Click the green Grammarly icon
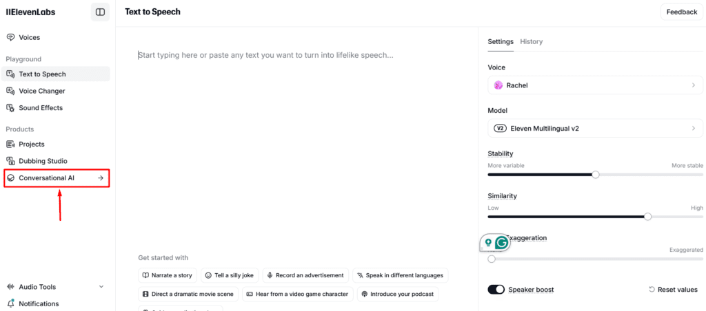This screenshot has width=706, height=311. (501, 242)
